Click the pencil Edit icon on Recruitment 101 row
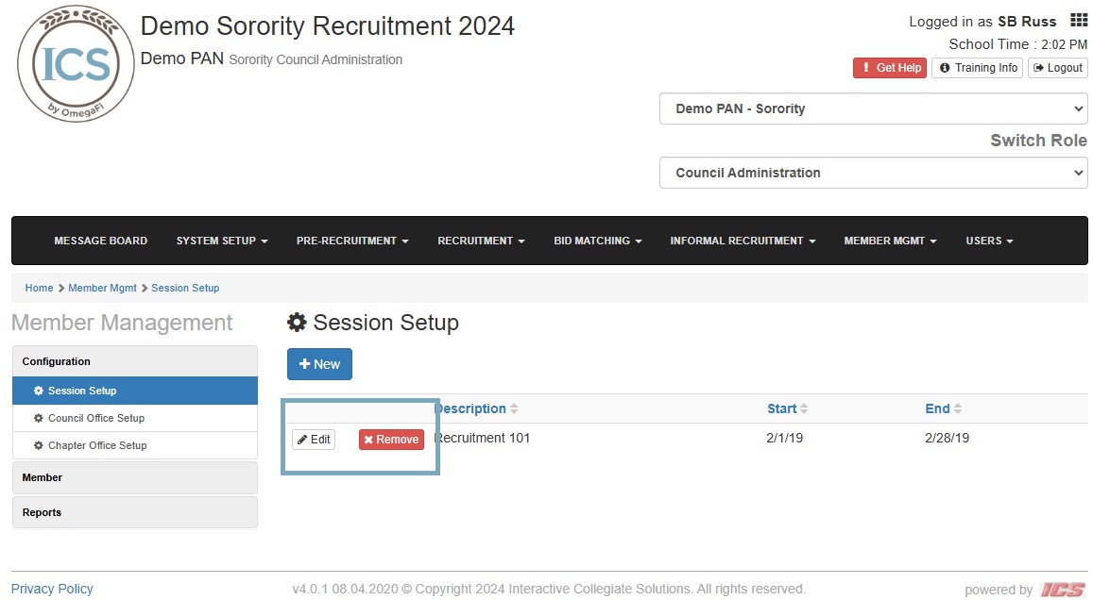This screenshot has width=1093, height=600. point(305,439)
